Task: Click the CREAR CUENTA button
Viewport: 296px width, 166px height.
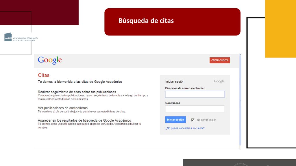Action: 220,60
